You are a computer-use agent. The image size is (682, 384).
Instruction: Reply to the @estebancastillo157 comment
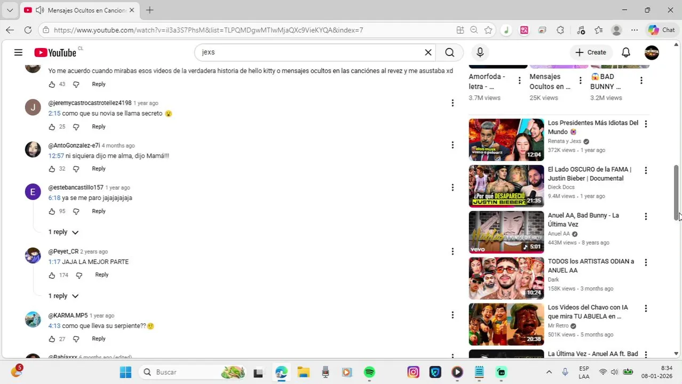tap(99, 212)
